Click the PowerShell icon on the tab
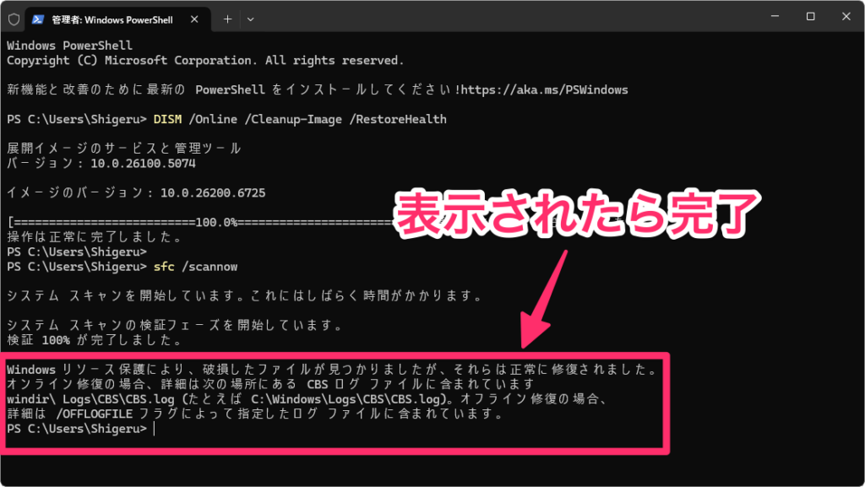865x487 pixels. [39, 18]
